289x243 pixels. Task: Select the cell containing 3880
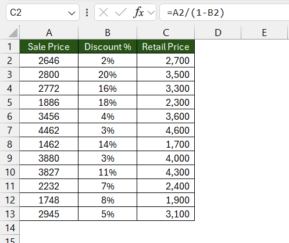[x=49, y=158]
